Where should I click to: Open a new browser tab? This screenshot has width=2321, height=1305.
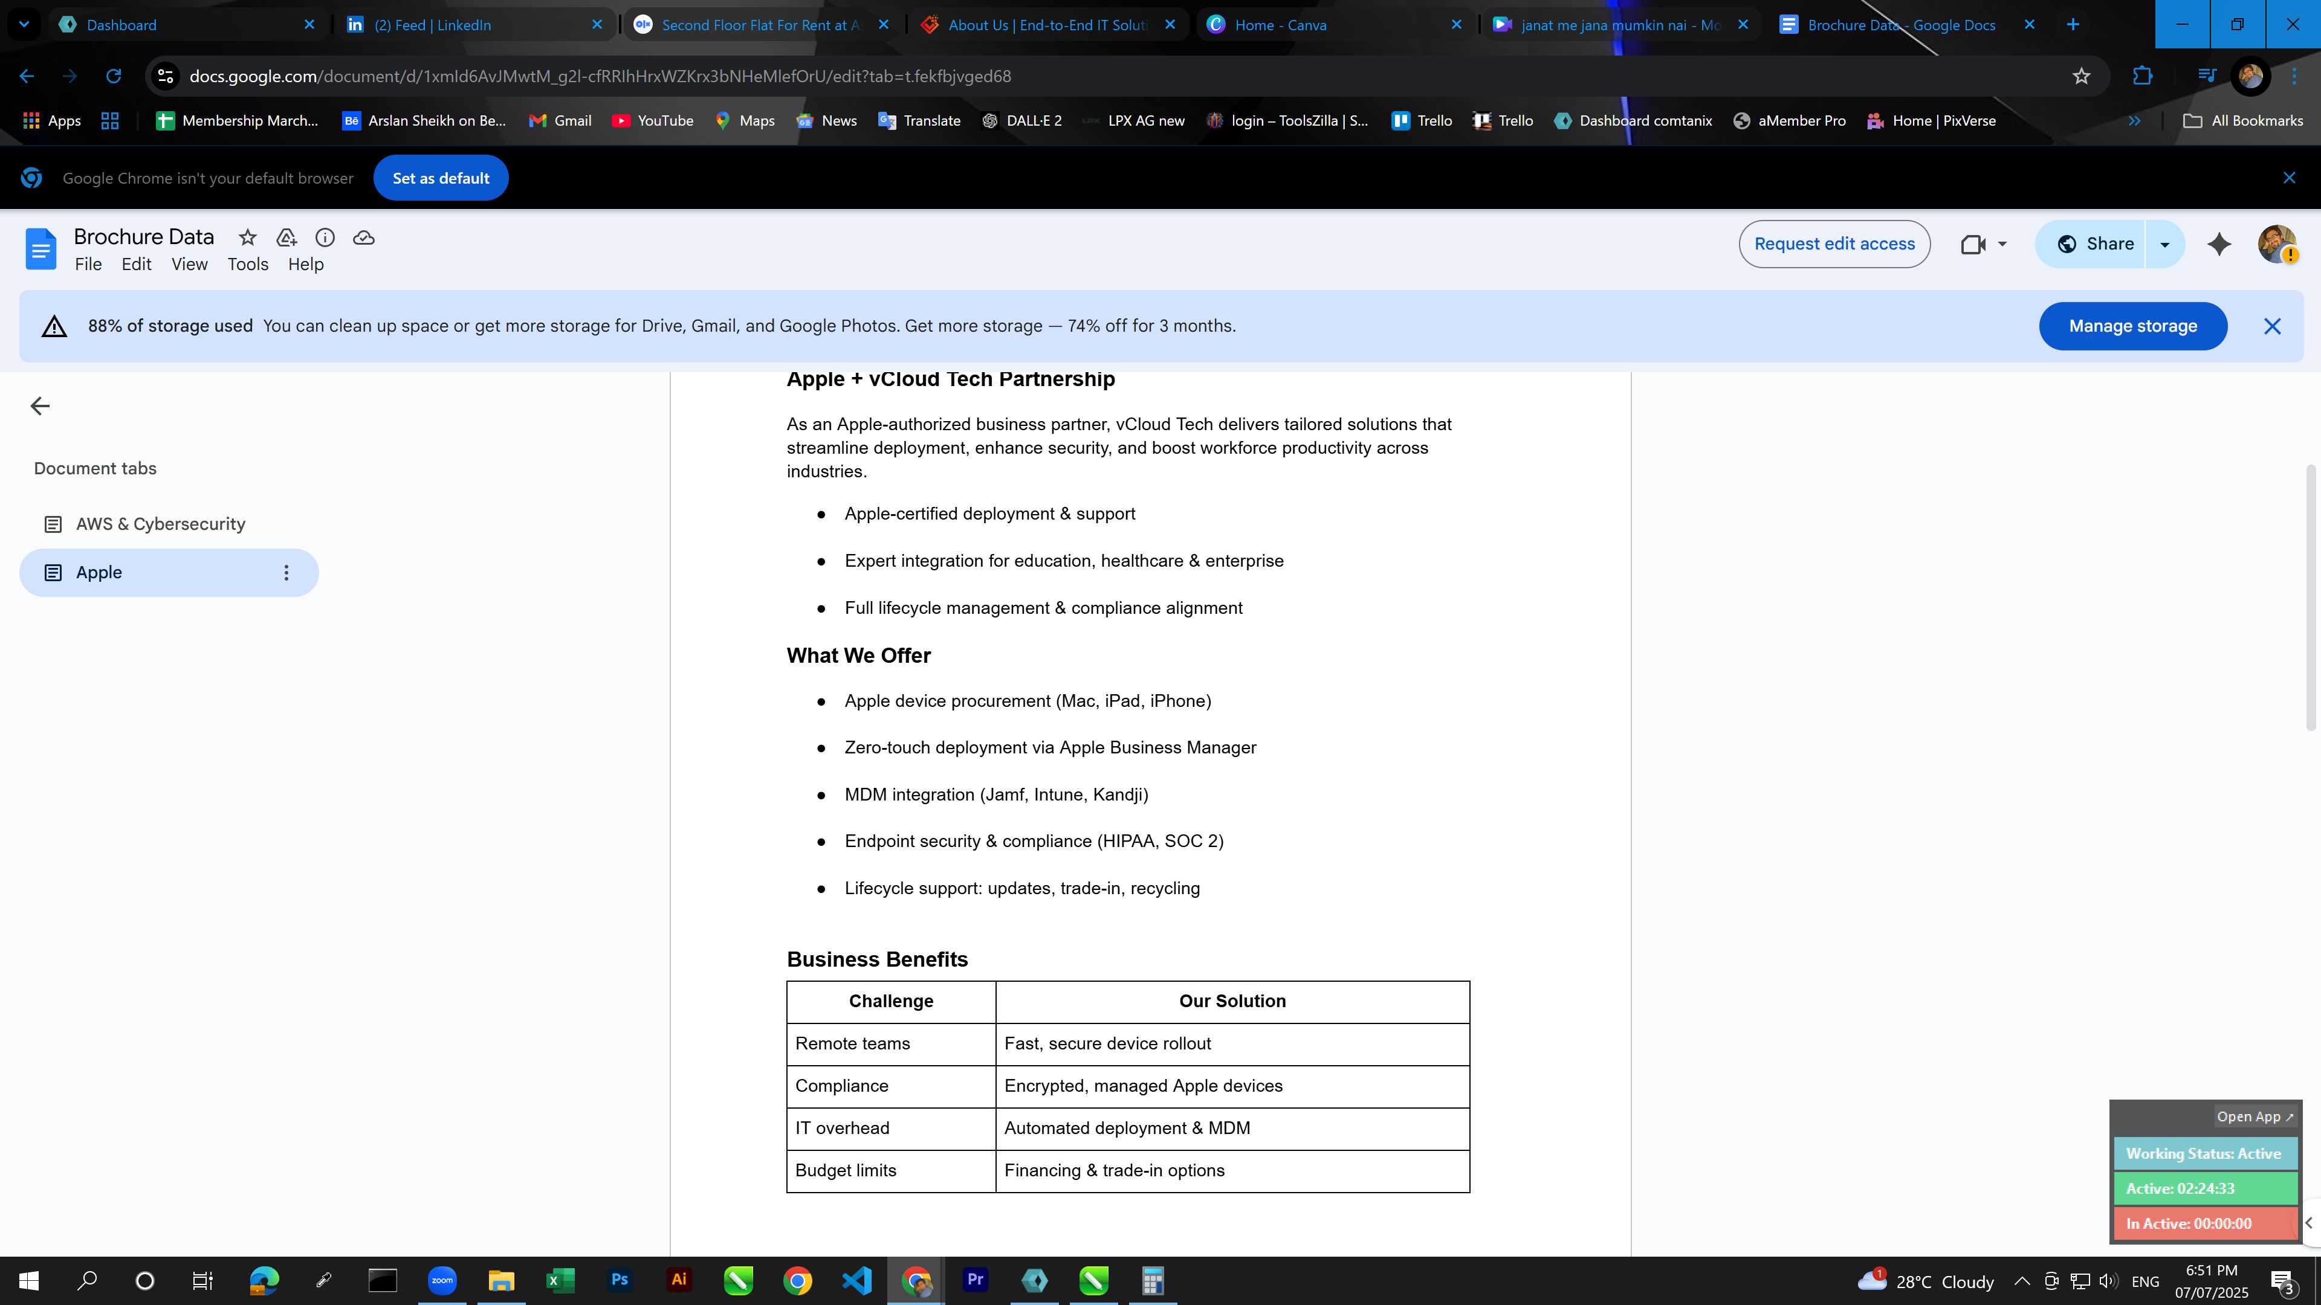click(2073, 24)
